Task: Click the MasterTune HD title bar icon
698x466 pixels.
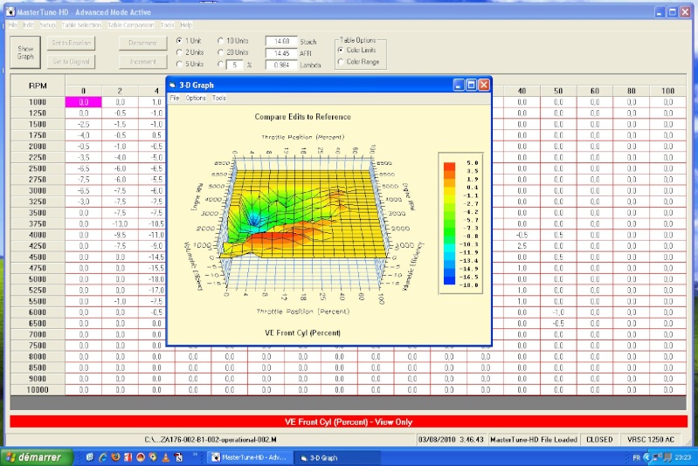Action: click(10, 11)
